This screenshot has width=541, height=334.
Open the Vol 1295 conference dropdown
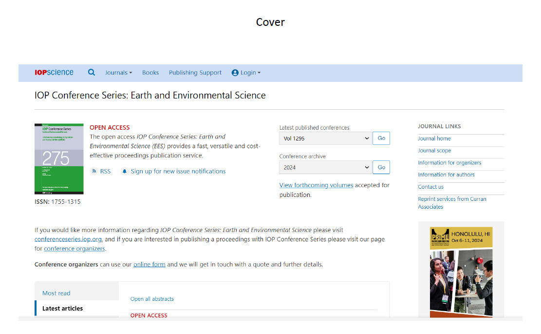[x=325, y=138]
